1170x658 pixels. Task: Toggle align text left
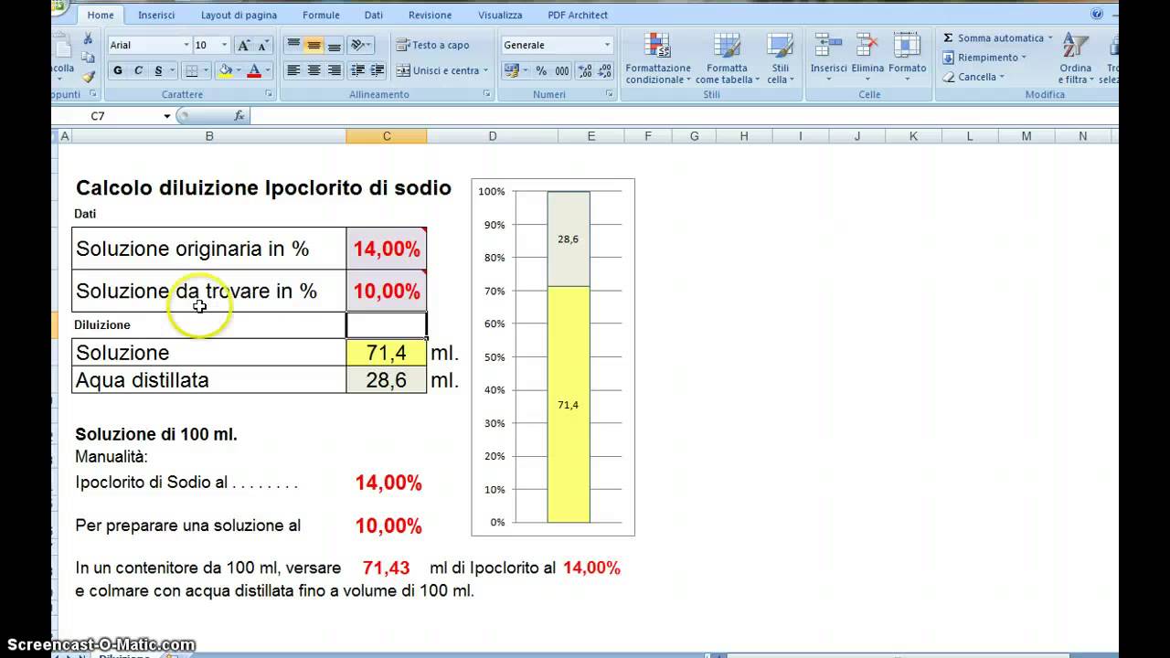[x=293, y=70]
